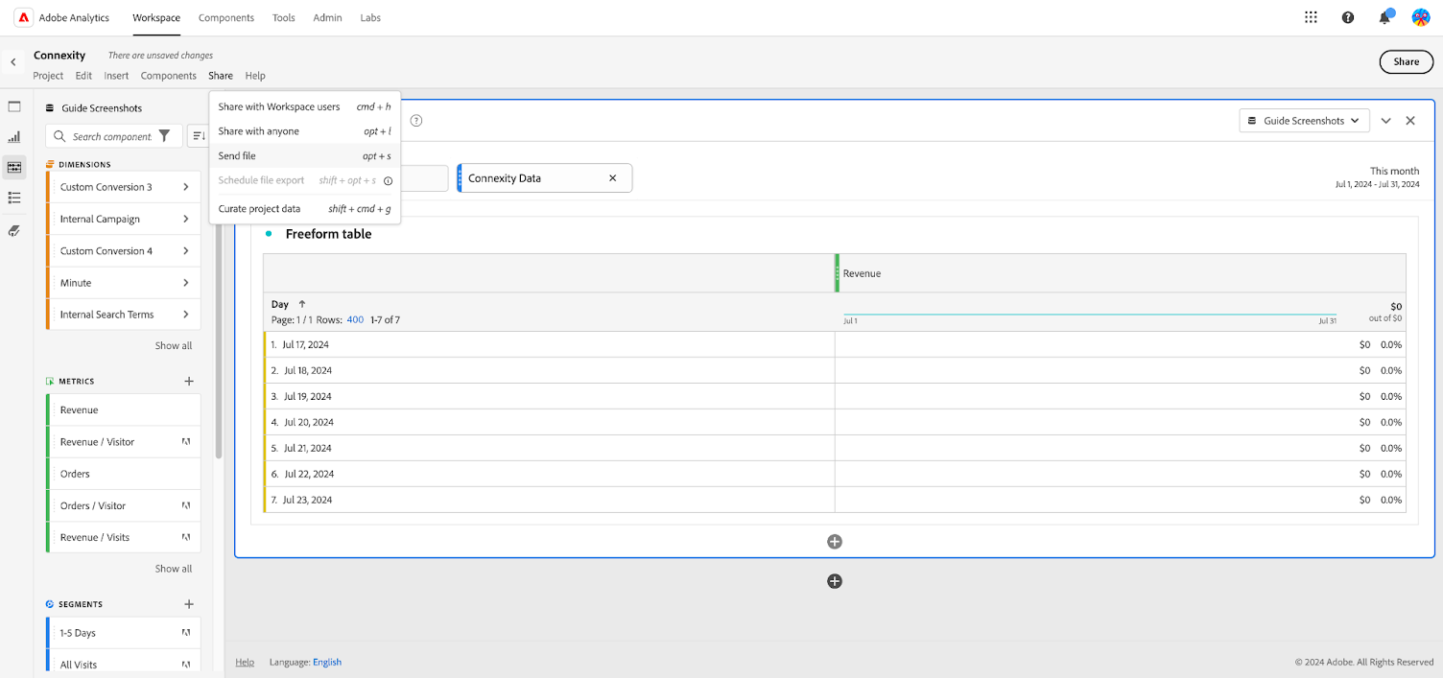This screenshot has width=1443, height=678.
Task: Remove the Connexity Data segment with X
Action: click(612, 178)
